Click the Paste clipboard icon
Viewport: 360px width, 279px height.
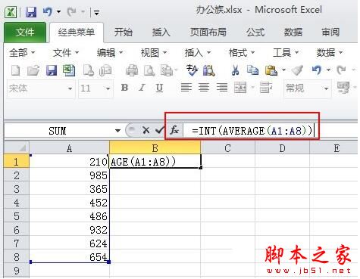point(271,70)
